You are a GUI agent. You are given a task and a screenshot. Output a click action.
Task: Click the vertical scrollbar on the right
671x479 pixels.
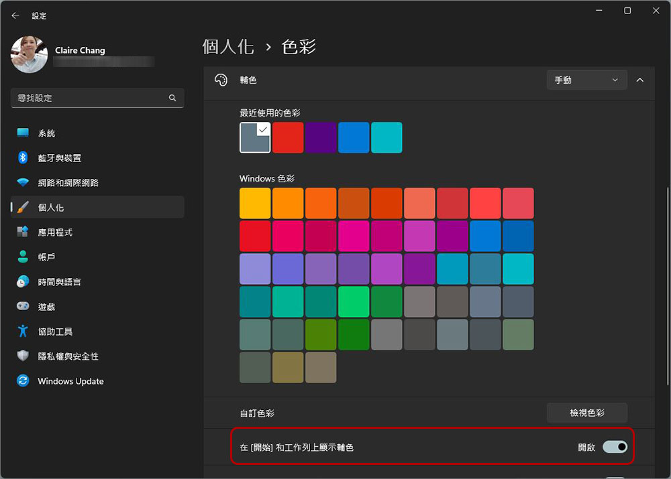click(668, 286)
